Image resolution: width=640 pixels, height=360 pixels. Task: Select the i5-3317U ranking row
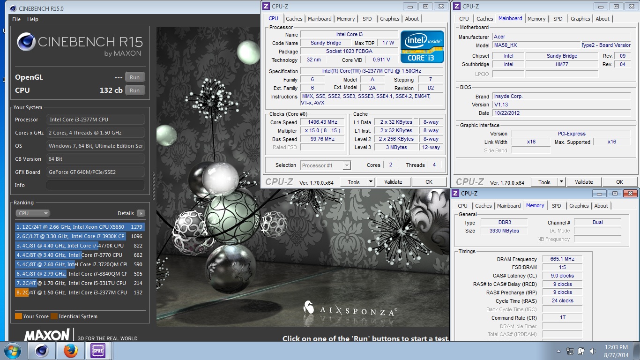pyautogui.click(x=80, y=283)
